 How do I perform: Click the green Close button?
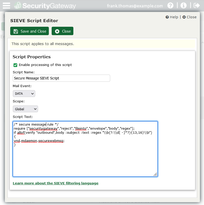coord(62,31)
